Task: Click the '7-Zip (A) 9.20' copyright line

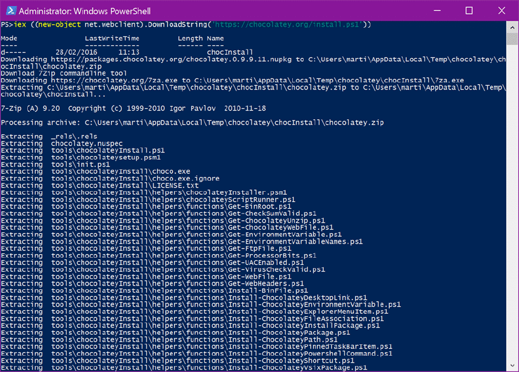Action: [x=133, y=108]
